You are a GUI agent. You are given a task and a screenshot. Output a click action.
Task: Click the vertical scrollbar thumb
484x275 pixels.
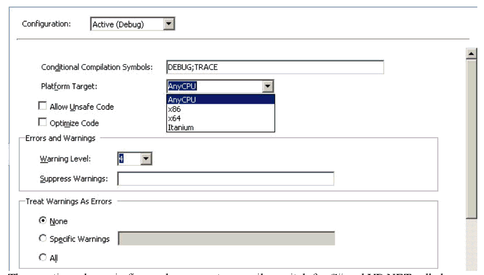tap(472, 138)
